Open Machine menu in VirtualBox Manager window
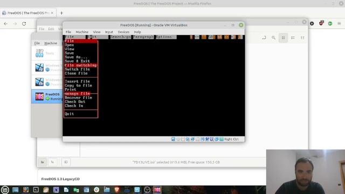 point(51,43)
